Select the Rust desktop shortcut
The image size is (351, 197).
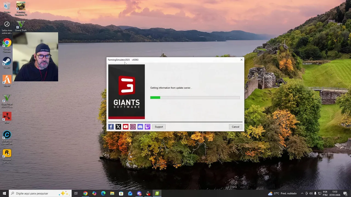pos(7,118)
